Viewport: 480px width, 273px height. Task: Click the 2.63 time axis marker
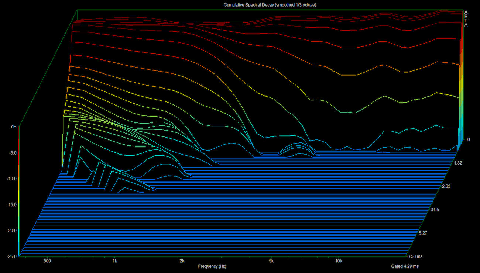446,186
